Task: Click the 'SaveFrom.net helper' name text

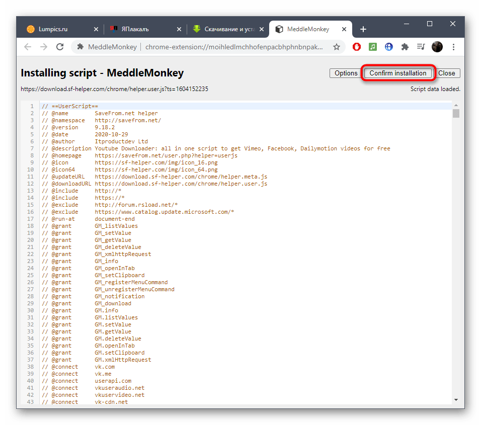Action: [126, 113]
